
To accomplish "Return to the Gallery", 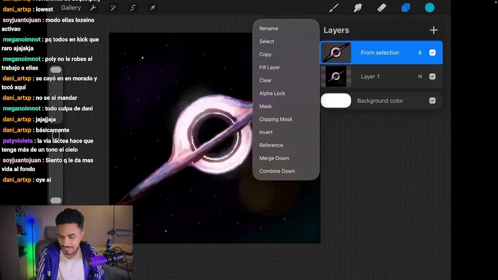I will (x=71, y=8).
